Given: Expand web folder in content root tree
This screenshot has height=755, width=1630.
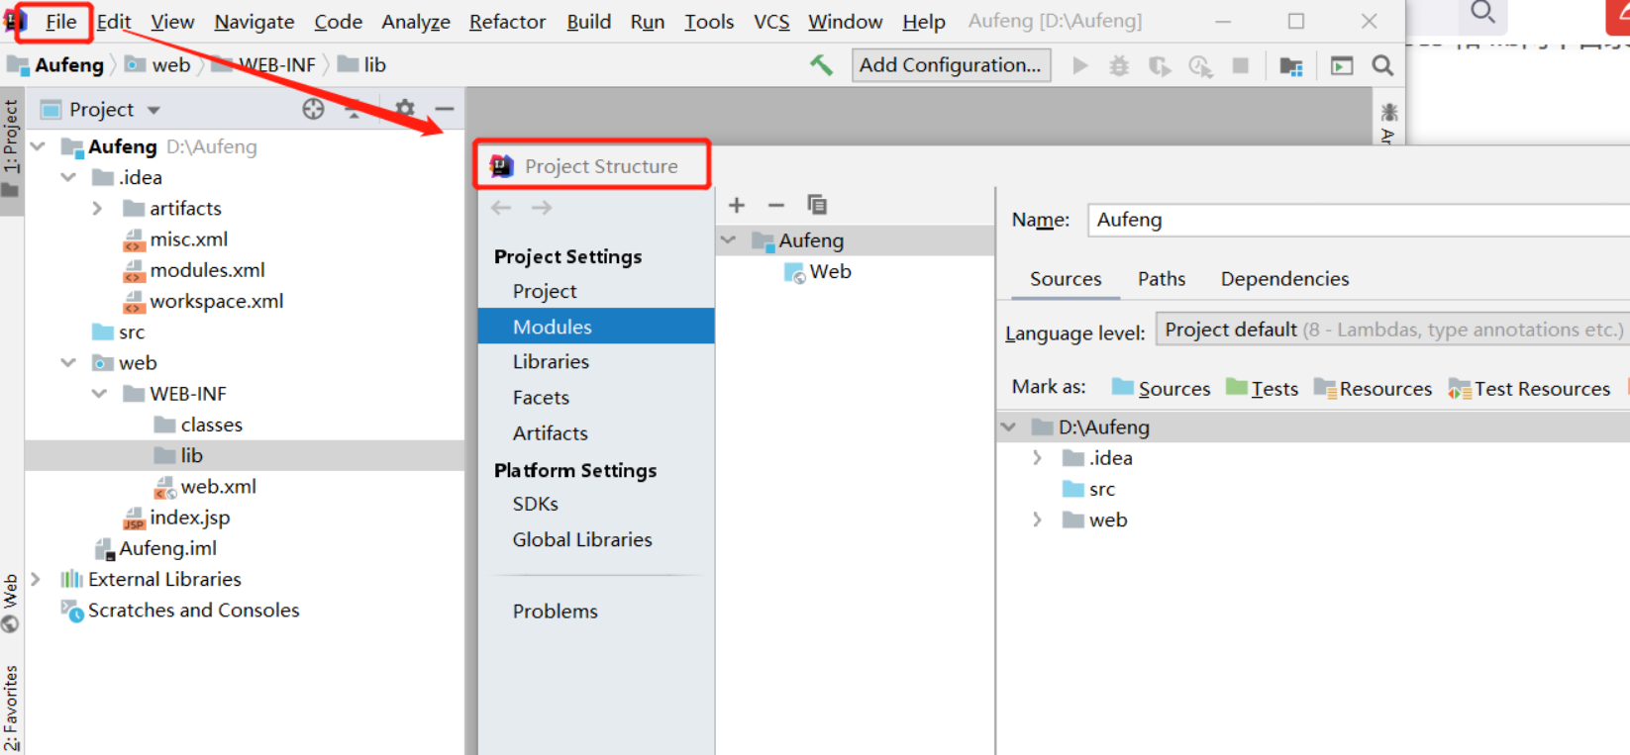Looking at the screenshot, I should [1038, 519].
